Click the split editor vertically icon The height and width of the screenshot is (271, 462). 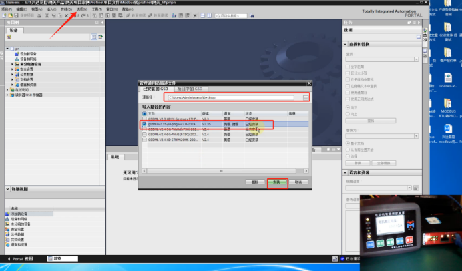tap(209, 15)
